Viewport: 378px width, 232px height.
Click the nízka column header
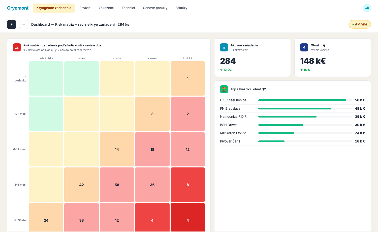[81, 58]
